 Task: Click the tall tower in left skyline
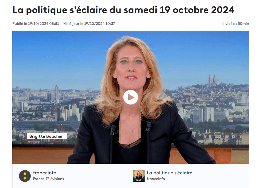pyautogui.click(x=57, y=93)
